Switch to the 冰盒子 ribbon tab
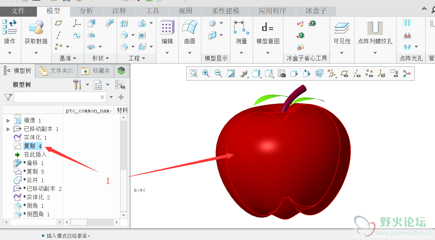 tap(316, 11)
